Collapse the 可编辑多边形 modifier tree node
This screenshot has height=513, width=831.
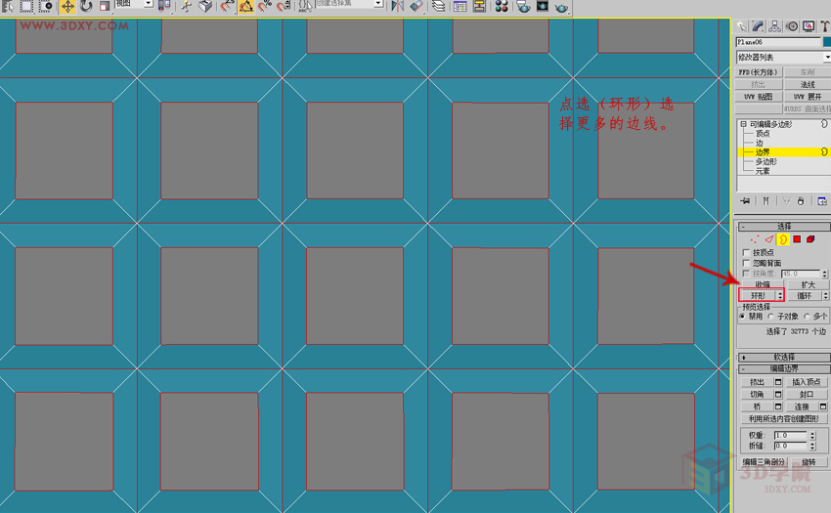[x=743, y=125]
